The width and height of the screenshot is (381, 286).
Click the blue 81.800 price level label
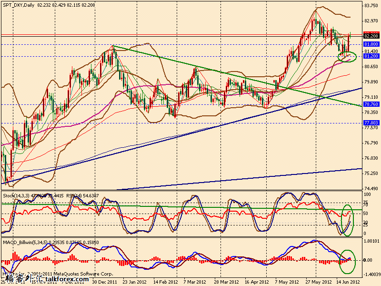[x=371, y=44]
